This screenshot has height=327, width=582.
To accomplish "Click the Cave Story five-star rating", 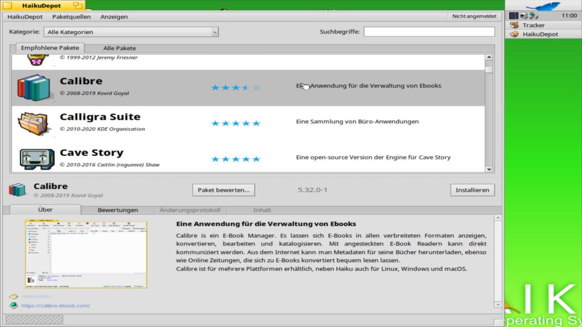I will coord(235,159).
